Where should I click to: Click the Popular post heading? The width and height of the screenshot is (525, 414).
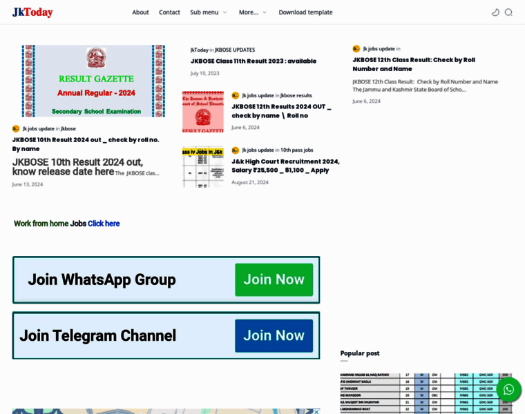pos(360,353)
